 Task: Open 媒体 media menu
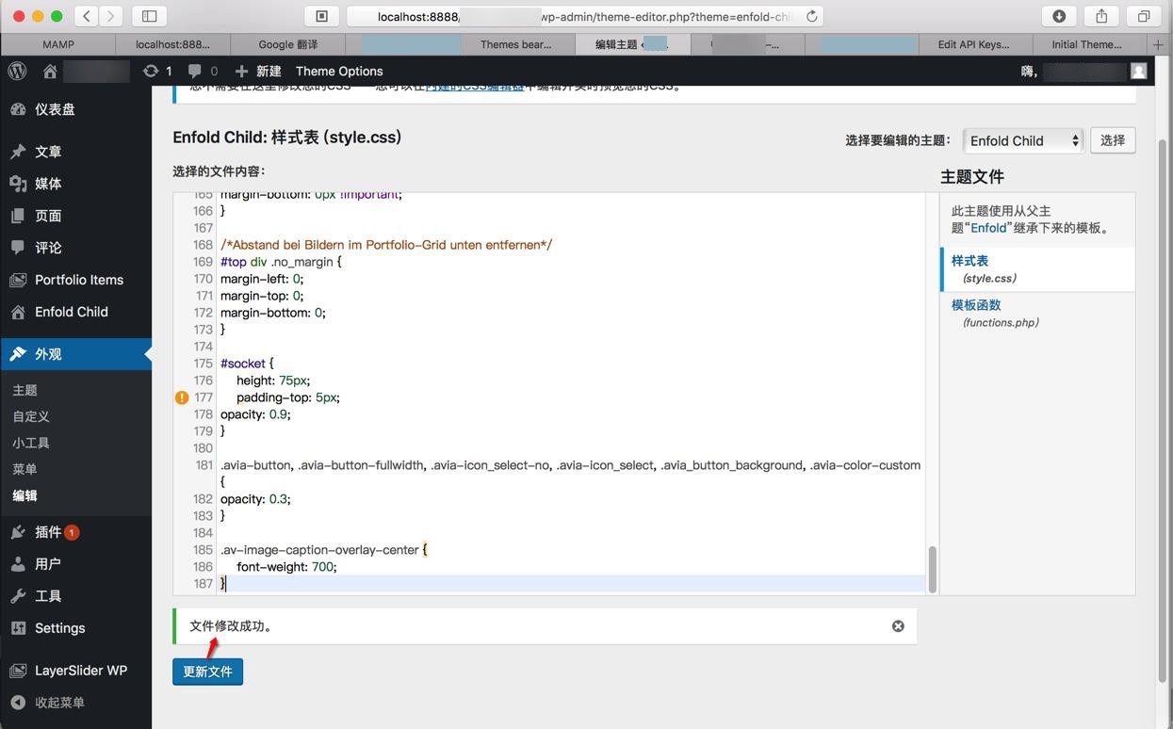pos(75,184)
